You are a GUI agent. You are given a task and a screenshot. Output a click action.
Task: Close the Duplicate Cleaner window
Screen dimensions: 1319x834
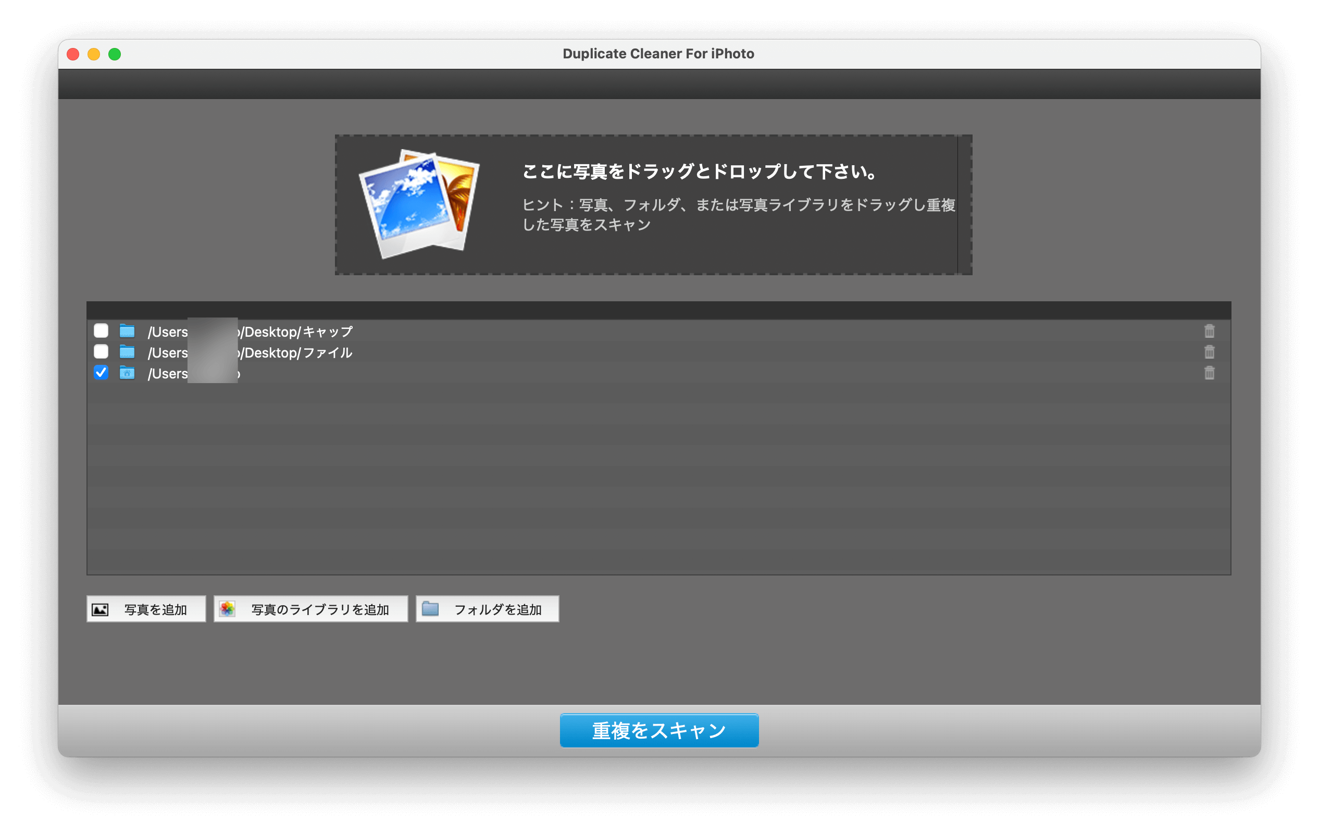73,54
